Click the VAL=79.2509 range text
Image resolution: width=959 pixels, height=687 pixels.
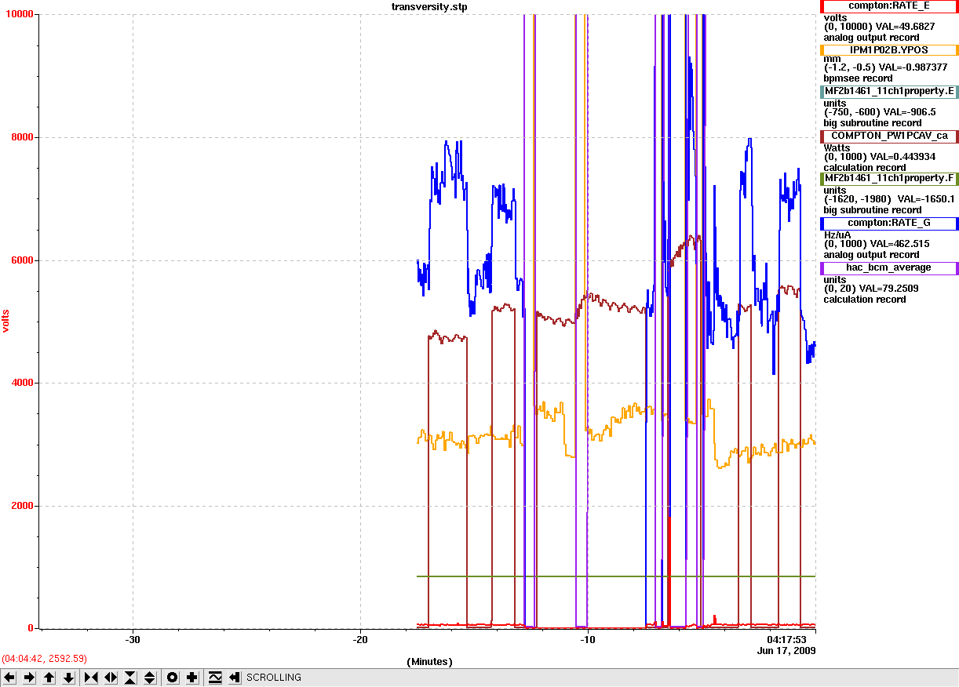(871, 289)
